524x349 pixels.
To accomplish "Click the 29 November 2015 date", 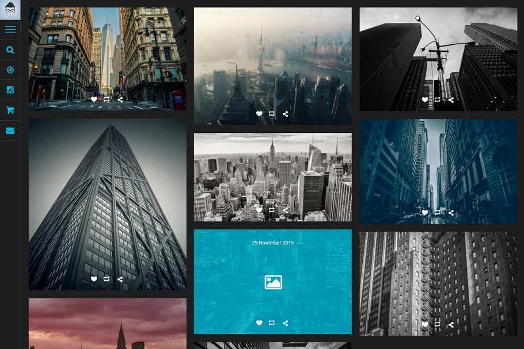I will (273, 243).
